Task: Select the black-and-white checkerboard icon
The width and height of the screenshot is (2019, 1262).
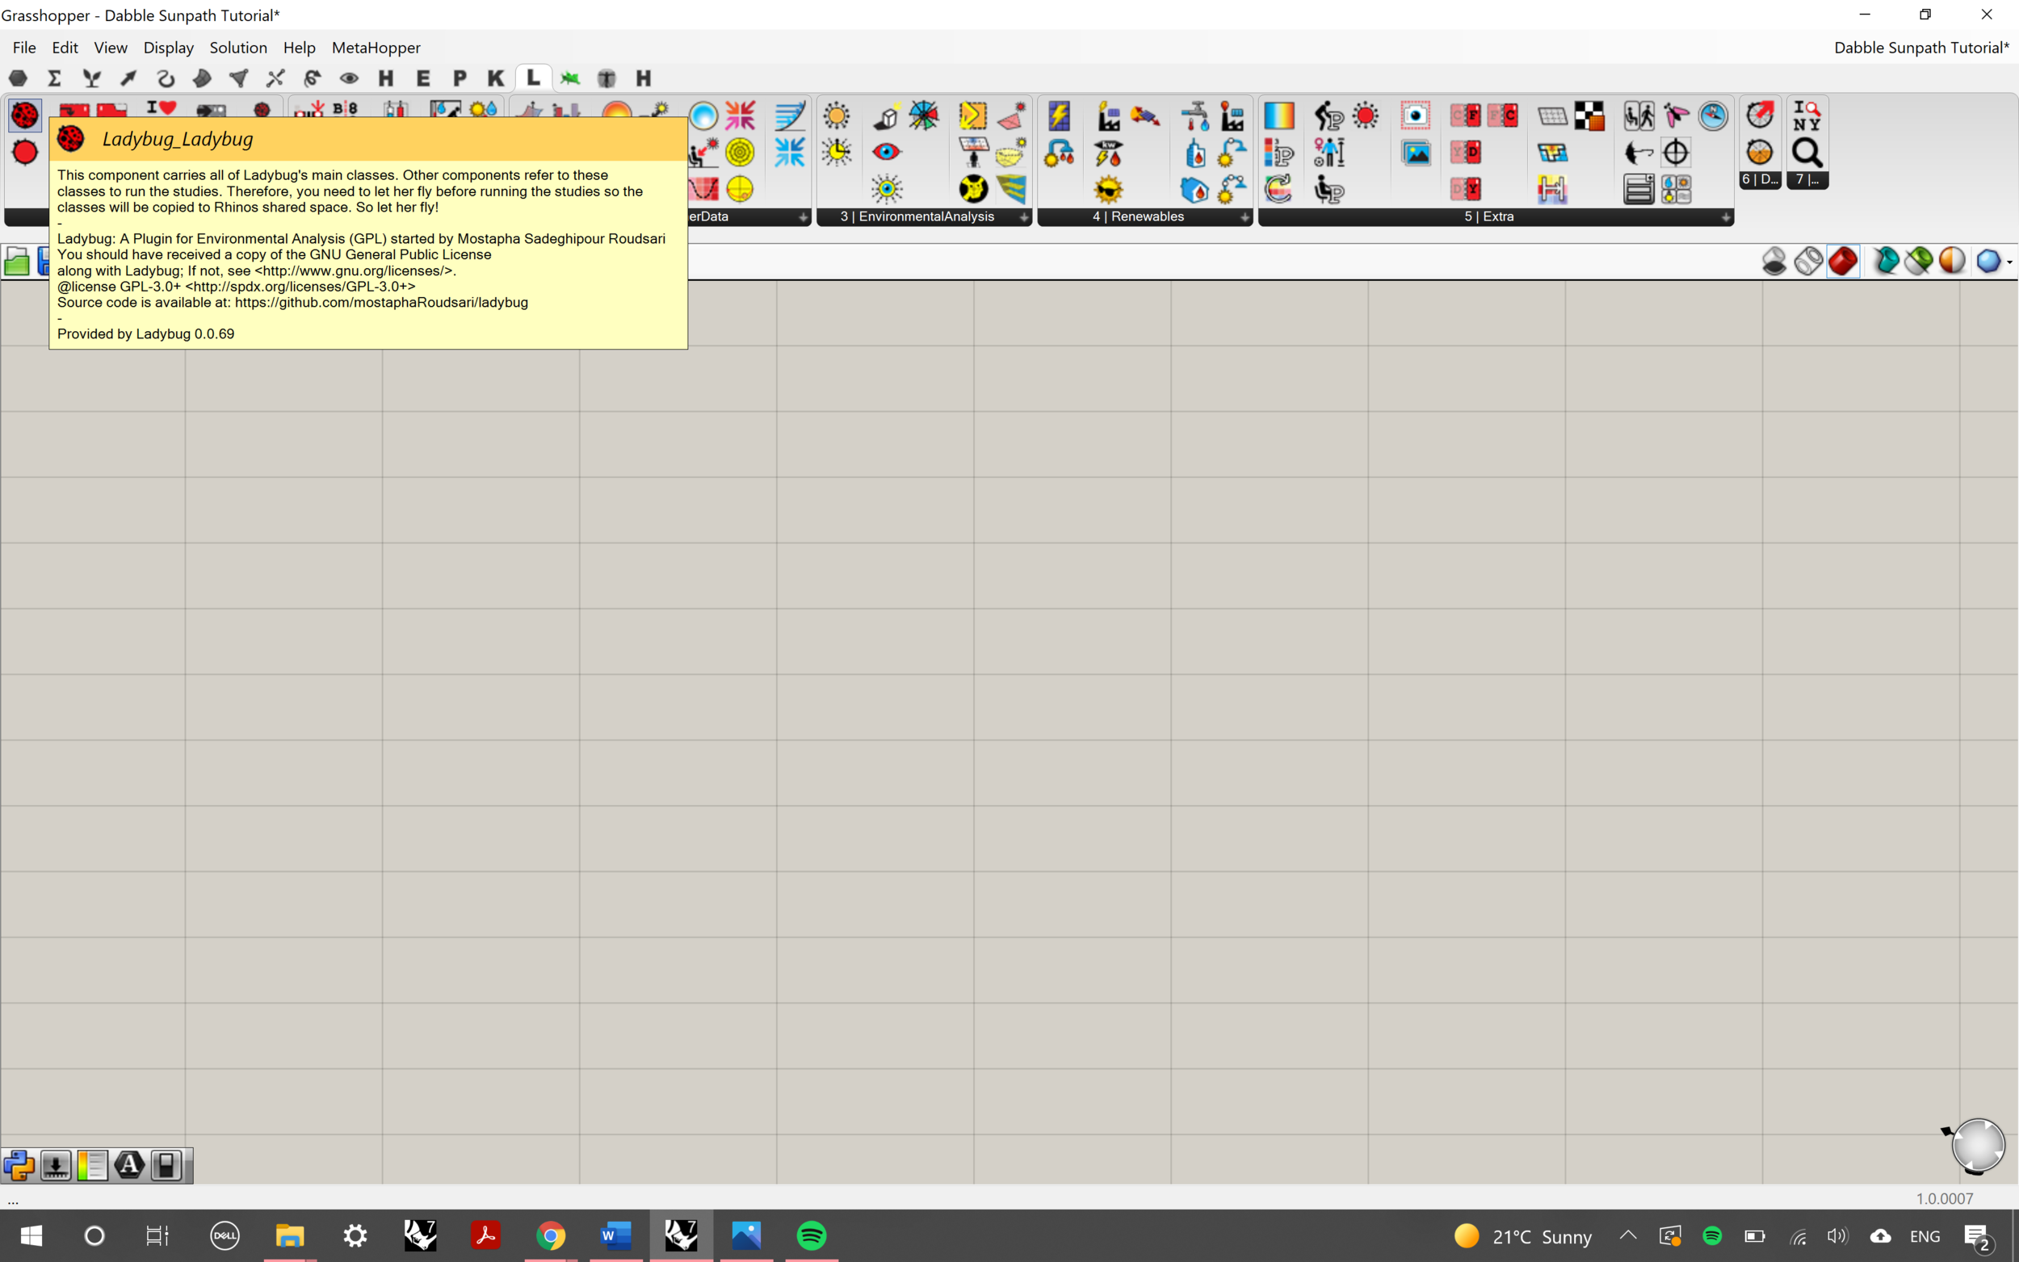Action: tap(1589, 115)
